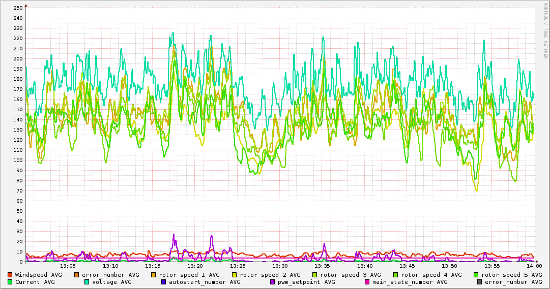The width and height of the screenshot is (550, 289).
Task: Click the 220 value on the y-axis
Action: (17, 39)
